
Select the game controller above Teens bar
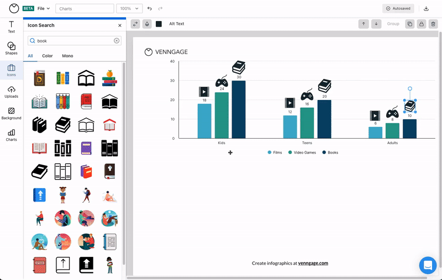pyautogui.click(x=307, y=94)
